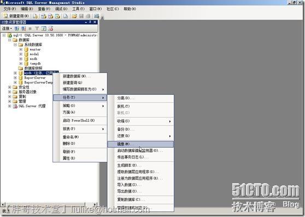Image resolution: width=305 pixels, height=217 pixels.
Task: Collapse the 数据库 folder node
Action: click(9, 40)
